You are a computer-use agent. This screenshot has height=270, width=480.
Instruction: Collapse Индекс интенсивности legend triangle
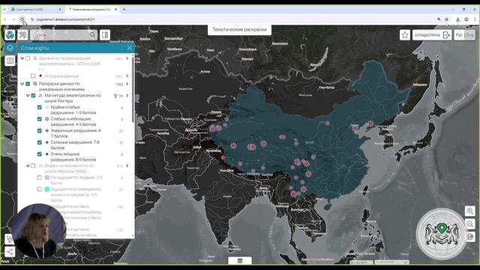tap(28, 166)
